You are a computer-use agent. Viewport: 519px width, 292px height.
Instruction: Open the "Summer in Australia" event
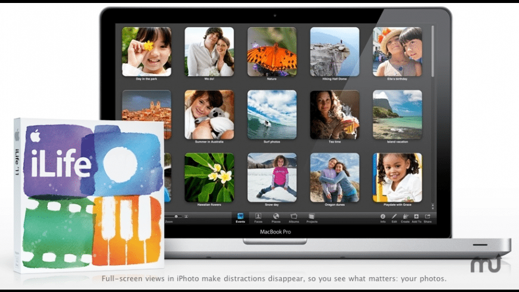click(209, 114)
